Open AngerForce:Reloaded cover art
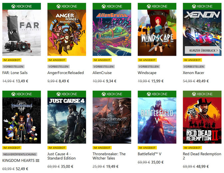This screenshot has height=173, width=224. (67, 33)
